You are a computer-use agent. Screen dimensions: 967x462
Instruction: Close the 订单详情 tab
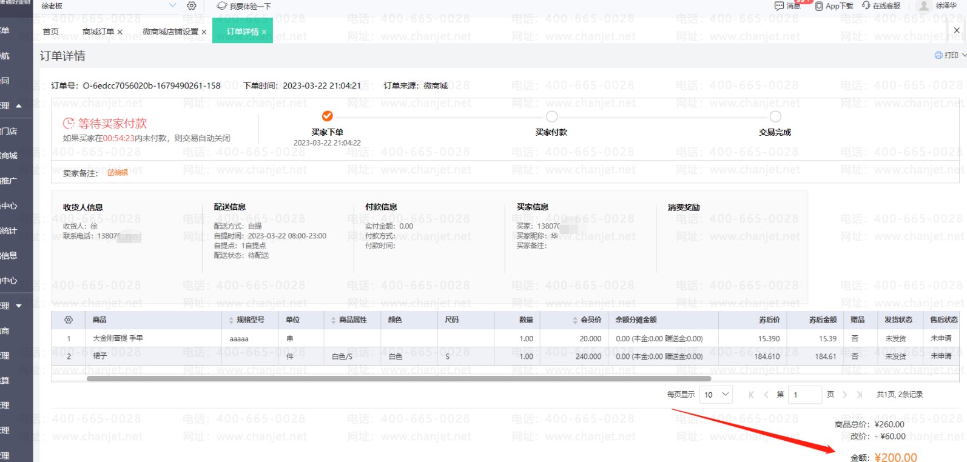tap(264, 32)
